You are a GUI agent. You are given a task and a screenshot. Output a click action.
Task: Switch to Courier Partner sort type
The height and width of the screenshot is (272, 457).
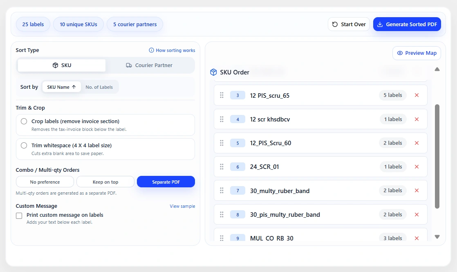tap(149, 65)
